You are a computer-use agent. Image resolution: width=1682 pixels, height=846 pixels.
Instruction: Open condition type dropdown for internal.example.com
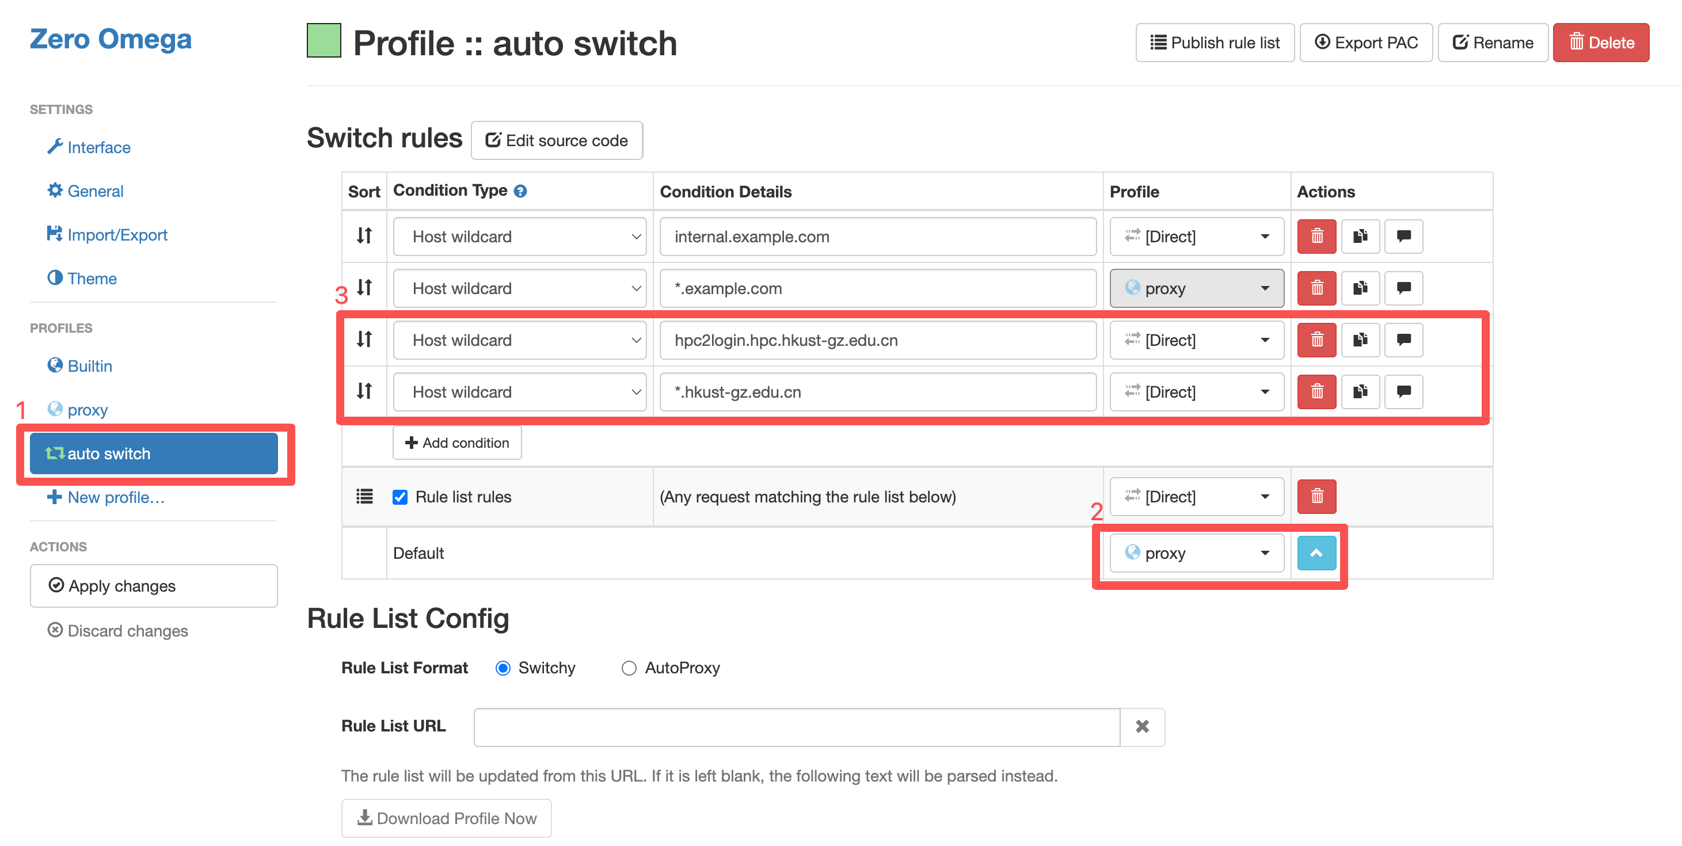tap(520, 237)
